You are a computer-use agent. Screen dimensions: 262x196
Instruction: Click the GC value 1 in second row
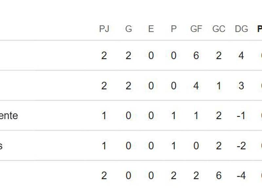coord(219,86)
